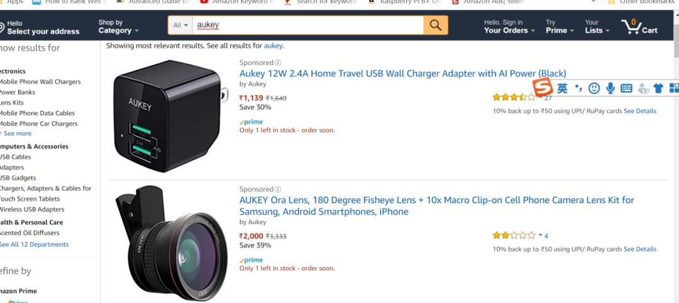Open the emoji smiley icon
679x303 pixels.
click(x=594, y=88)
